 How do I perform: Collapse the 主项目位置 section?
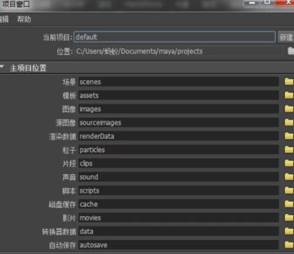[x=2, y=67]
